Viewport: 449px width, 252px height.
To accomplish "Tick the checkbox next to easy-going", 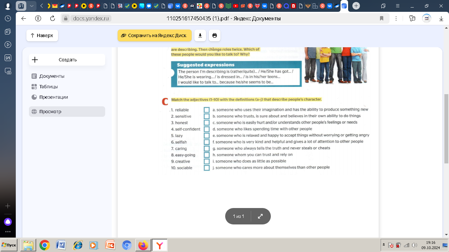I will point(207,155).
